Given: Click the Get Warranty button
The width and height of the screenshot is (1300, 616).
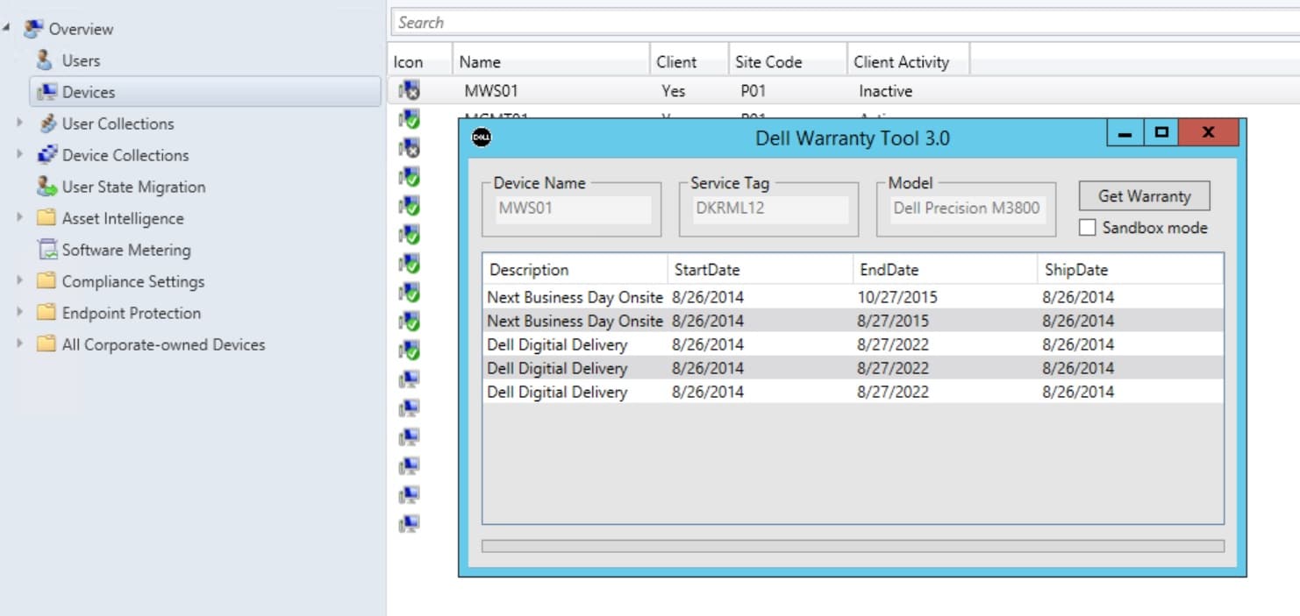Looking at the screenshot, I should (x=1143, y=195).
